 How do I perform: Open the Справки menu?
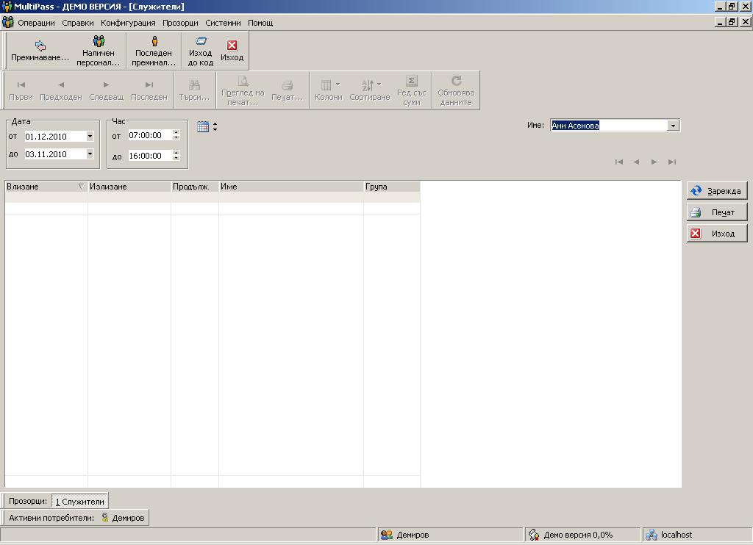(78, 23)
